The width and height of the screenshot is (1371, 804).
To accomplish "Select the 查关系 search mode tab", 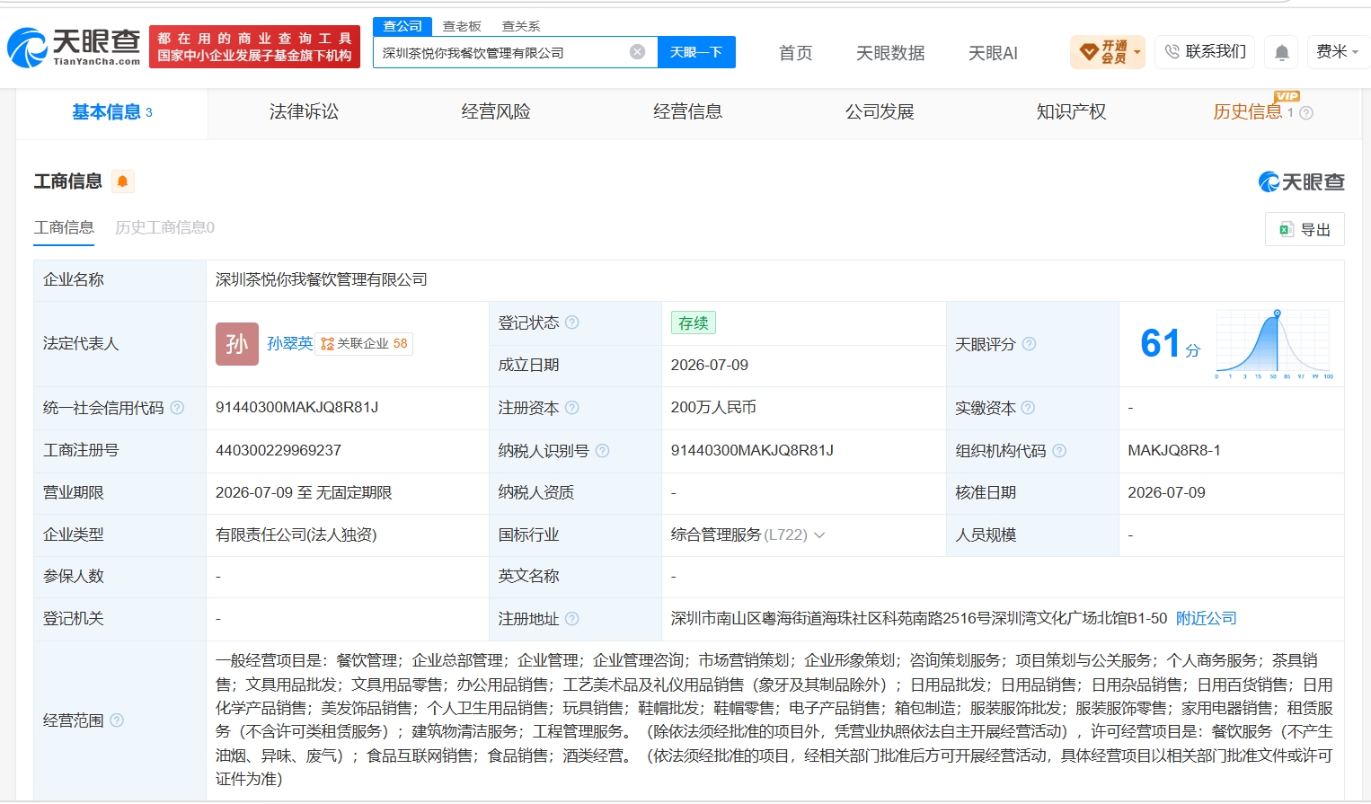I will pyautogui.click(x=521, y=27).
